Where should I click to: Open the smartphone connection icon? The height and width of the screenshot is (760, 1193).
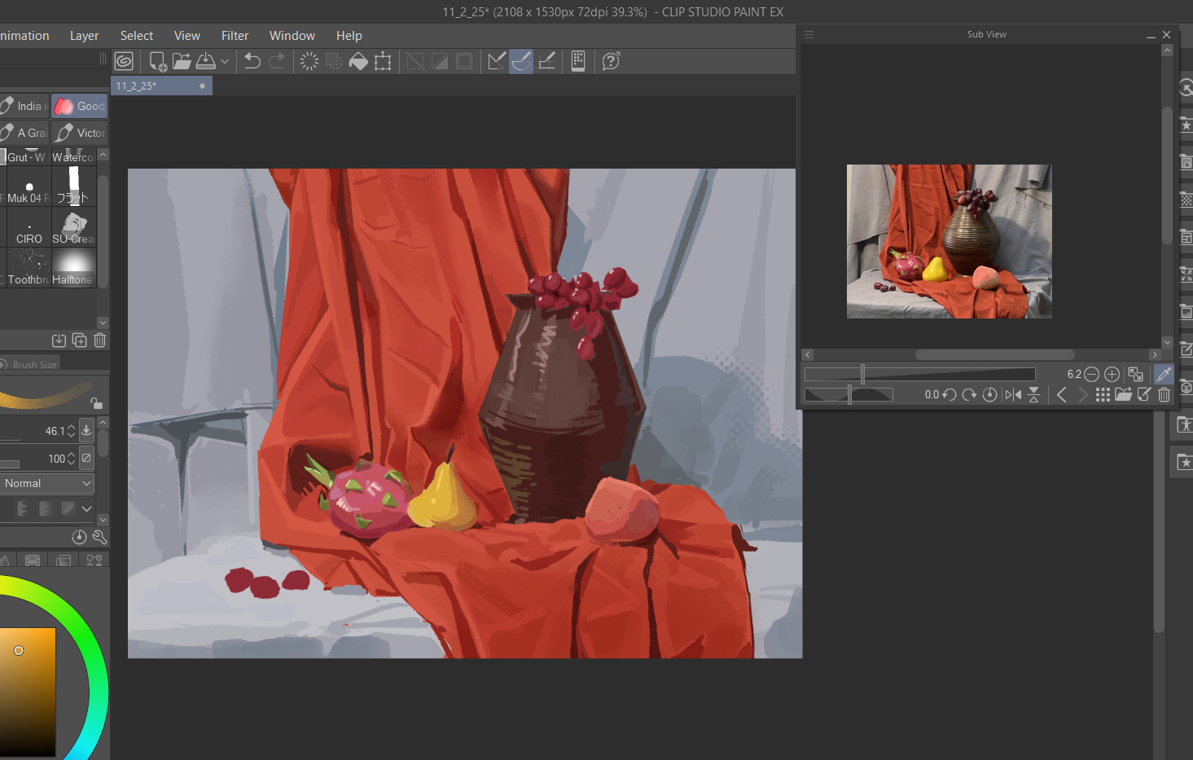[578, 61]
